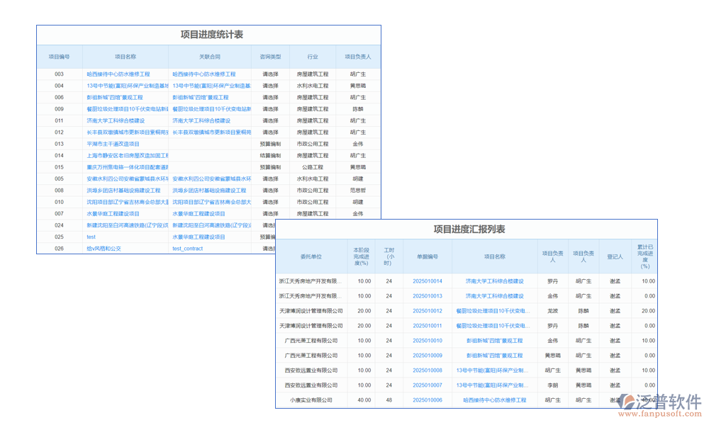The width and height of the screenshot is (709, 425).
Task: Open the 请选择 dropdown on row 009
Action: coord(269,108)
